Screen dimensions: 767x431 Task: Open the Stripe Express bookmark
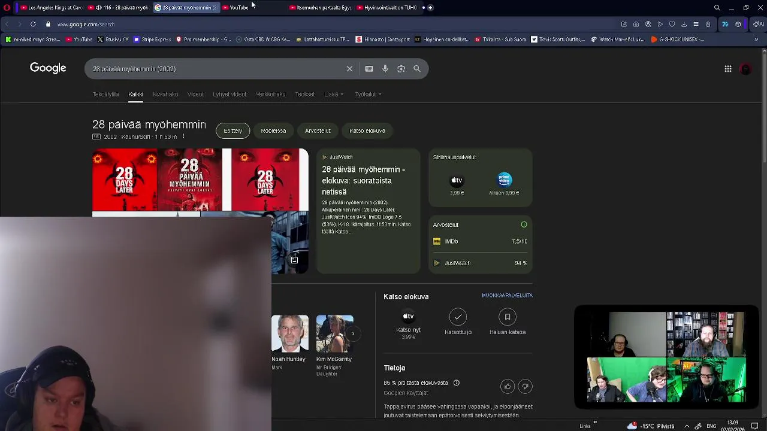click(152, 40)
